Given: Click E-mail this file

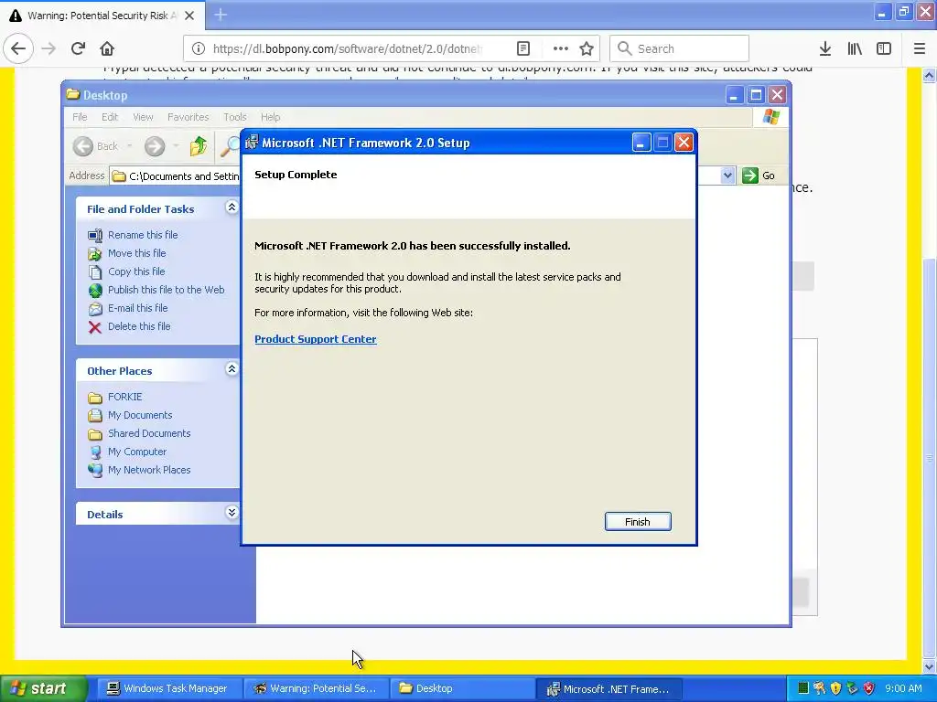Looking at the screenshot, I should (137, 308).
